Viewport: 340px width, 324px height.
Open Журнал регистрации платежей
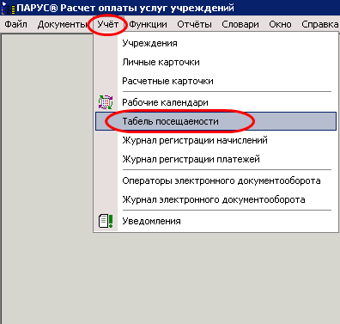tap(216, 159)
